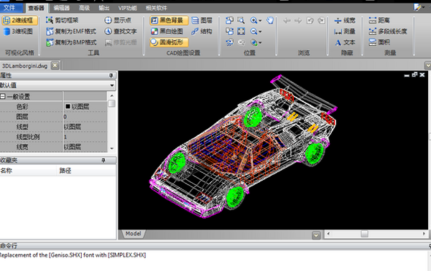Image resolution: width=431 pixels, height=271 pixels.
Task: Switch to the 编辑器 ribbon tab
Action: [x=62, y=8]
